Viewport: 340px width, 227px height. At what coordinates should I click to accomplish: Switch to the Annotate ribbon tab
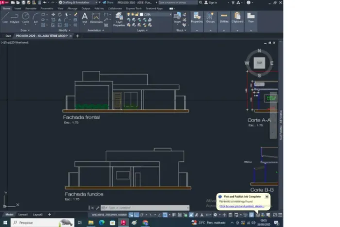pos(31,8)
